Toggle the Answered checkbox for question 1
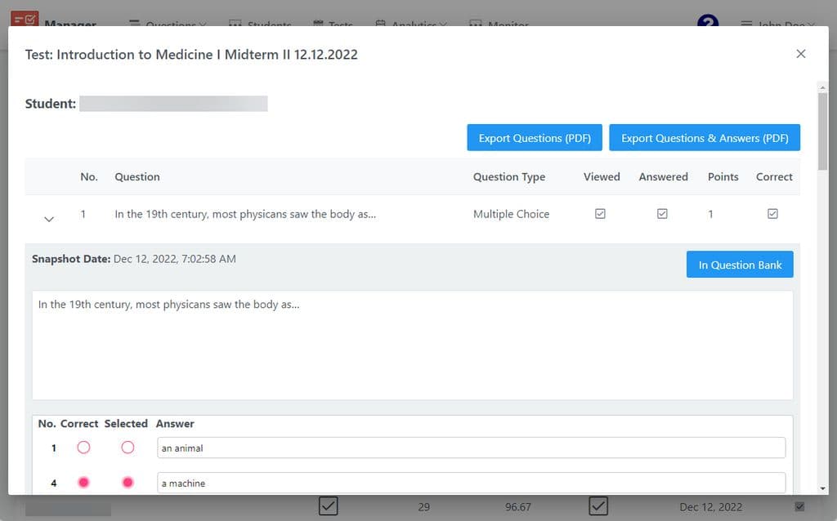This screenshot has height=521, width=837. (662, 214)
